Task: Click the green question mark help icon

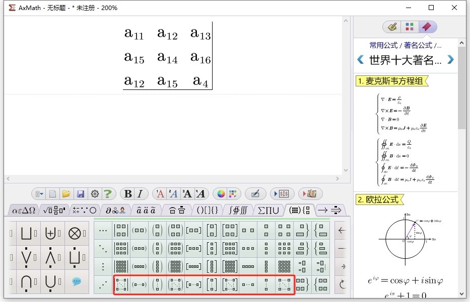Action: (108, 193)
